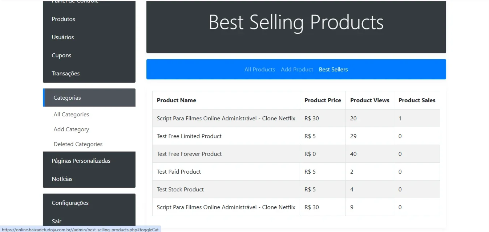Select the Best Sellers tab

point(333,70)
